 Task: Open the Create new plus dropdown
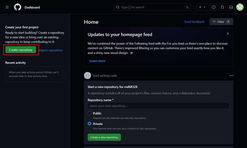pyautogui.click(x=202, y=7)
